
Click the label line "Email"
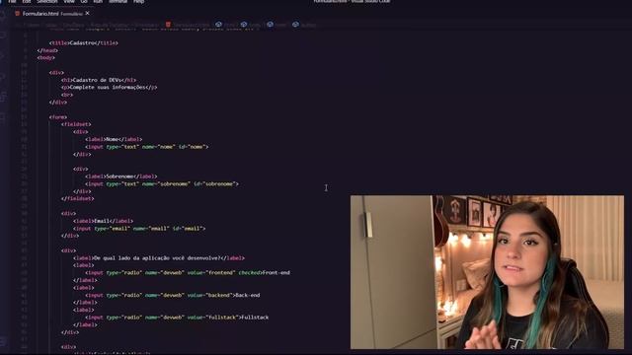(x=103, y=221)
